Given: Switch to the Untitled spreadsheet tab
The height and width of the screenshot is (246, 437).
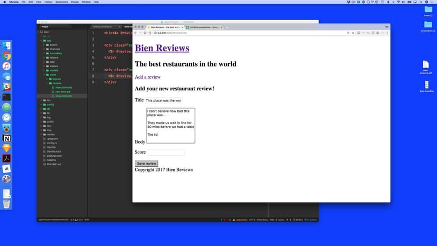Looking at the screenshot, I should pyautogui.click(x=204, y=27).
